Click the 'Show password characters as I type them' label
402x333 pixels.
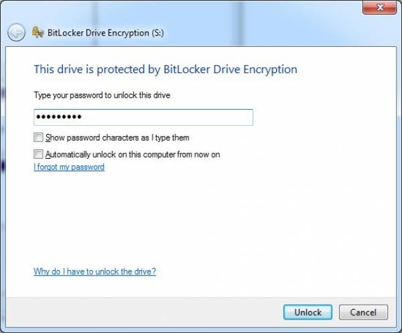click(117, 137)
